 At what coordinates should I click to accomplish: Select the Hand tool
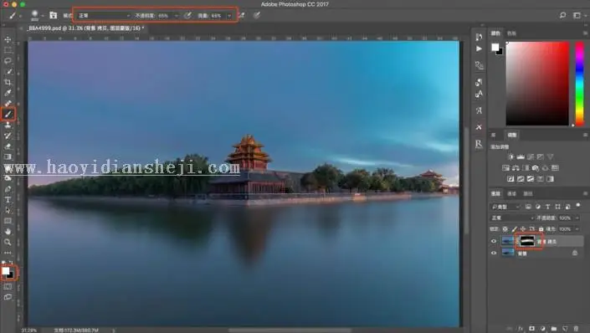(x=8, y=232)
